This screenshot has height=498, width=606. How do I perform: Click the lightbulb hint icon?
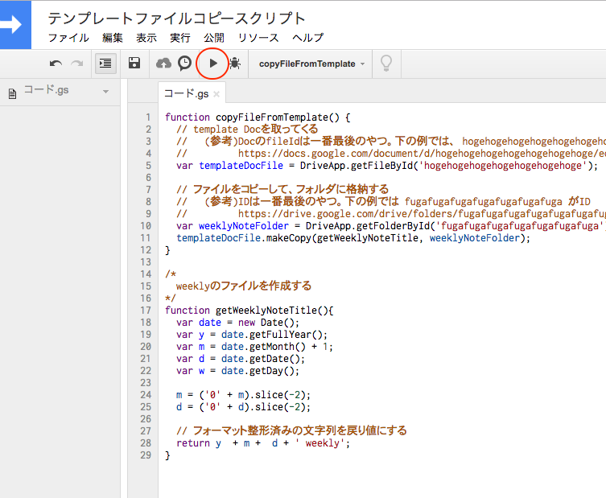pos(386,63)
